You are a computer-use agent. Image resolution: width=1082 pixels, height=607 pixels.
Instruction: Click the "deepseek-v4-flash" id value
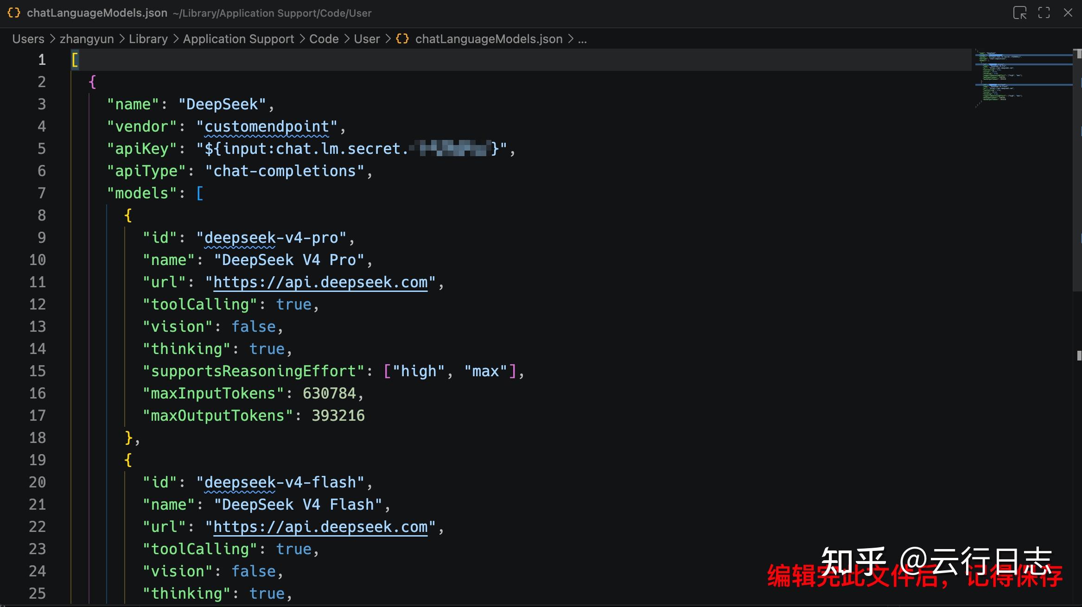(280, 482)
